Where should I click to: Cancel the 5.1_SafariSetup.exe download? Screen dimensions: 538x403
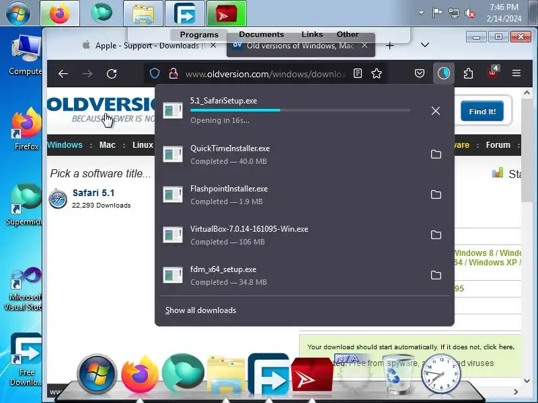(x=435, y=111)
